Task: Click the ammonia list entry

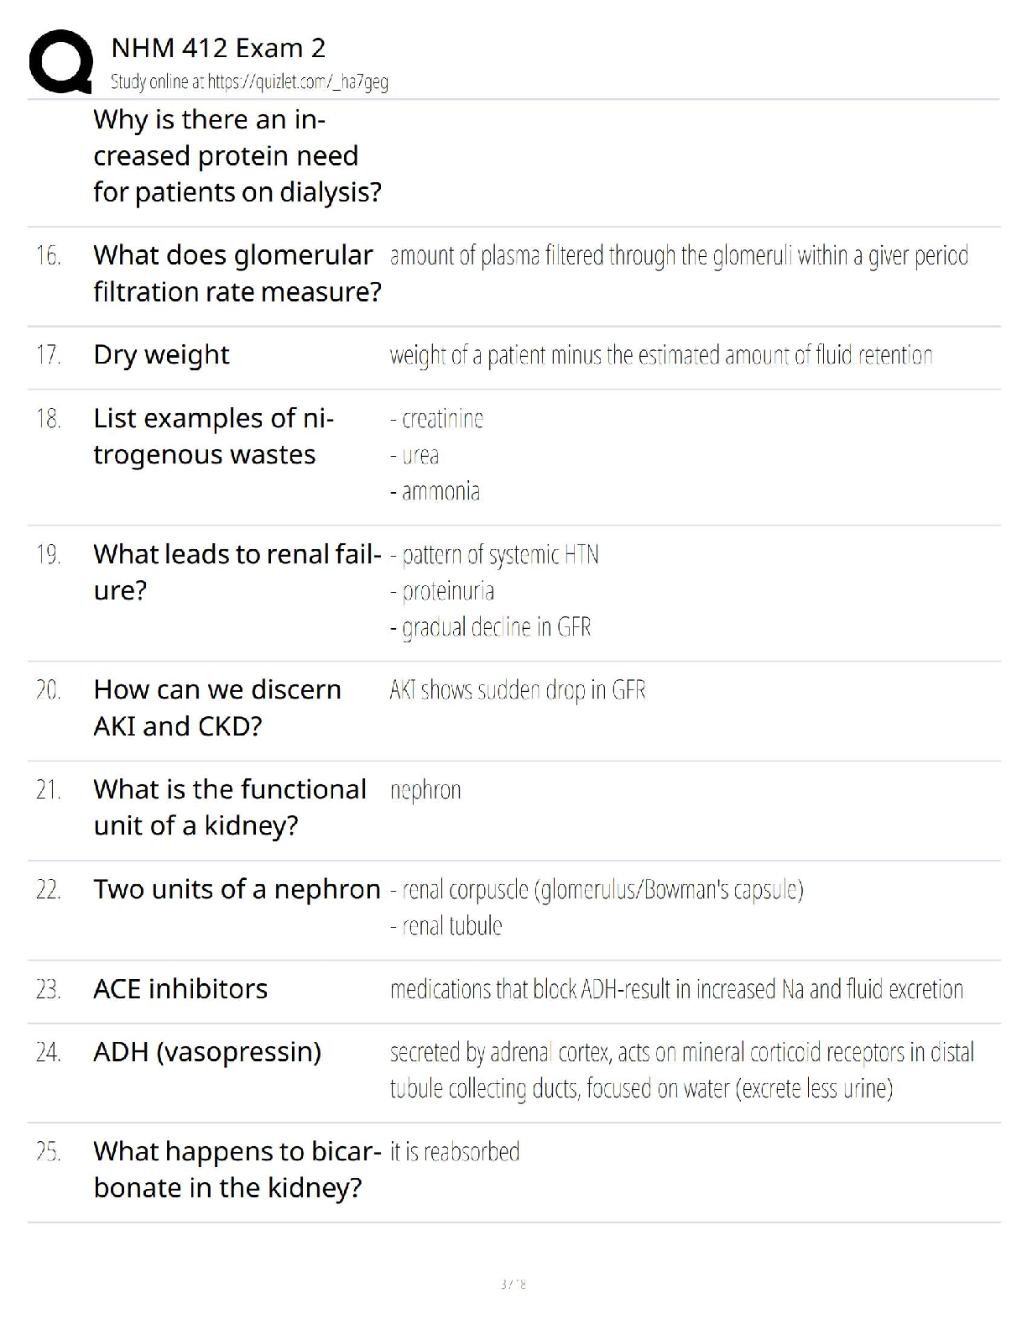Action: click(435, 491)
